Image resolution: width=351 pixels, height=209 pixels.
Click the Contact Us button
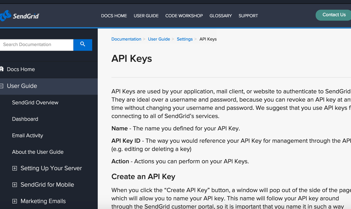[x=334, y=15]
